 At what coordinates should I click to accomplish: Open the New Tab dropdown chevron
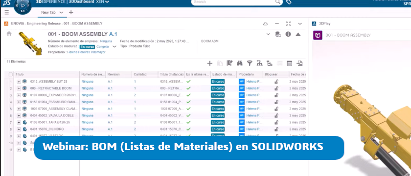click(61, 12)
